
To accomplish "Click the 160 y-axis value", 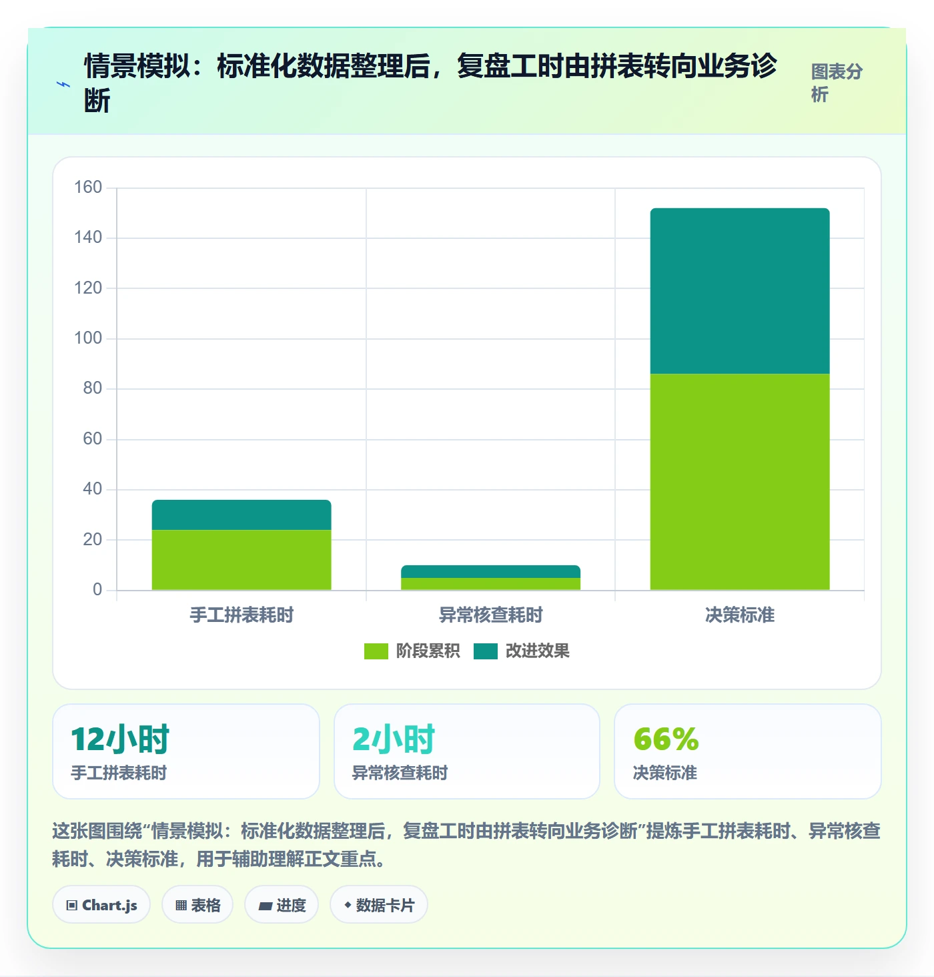I will [x=88, y=188].
